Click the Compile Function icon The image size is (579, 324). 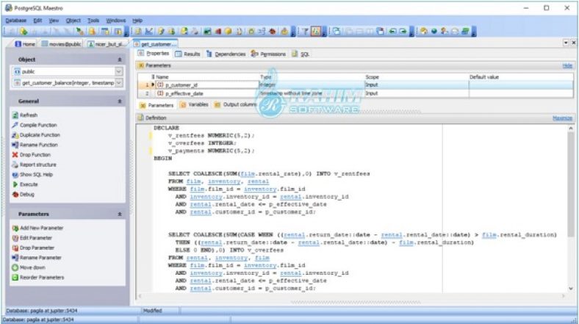click(15, 125)
